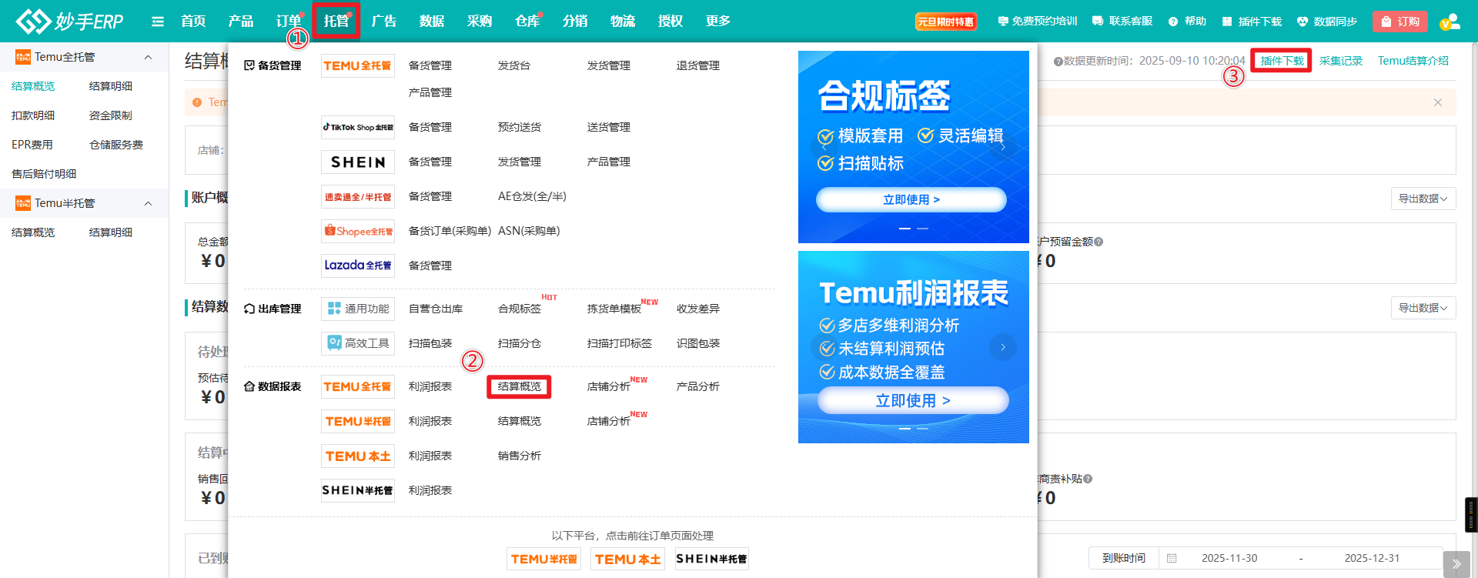Select TEMU本土 logo in 数据报表 section
1478x578 pixels.
point(358,456)
